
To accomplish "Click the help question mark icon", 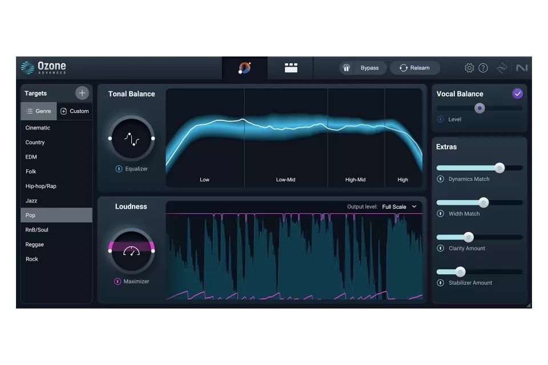I will click(483, 68).
